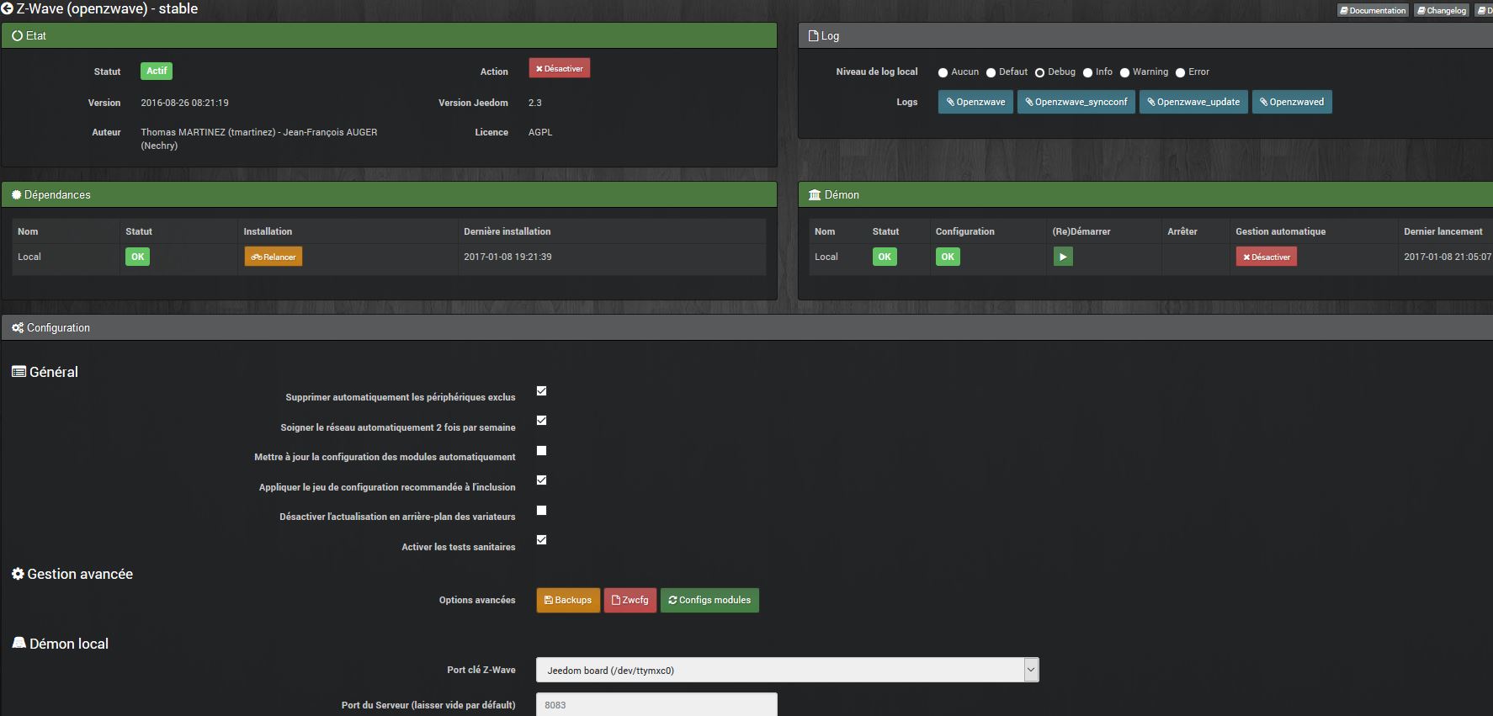Screen dimensions: 1493x716
Task: Click the green Actif status badge
Action: [157, 71]
